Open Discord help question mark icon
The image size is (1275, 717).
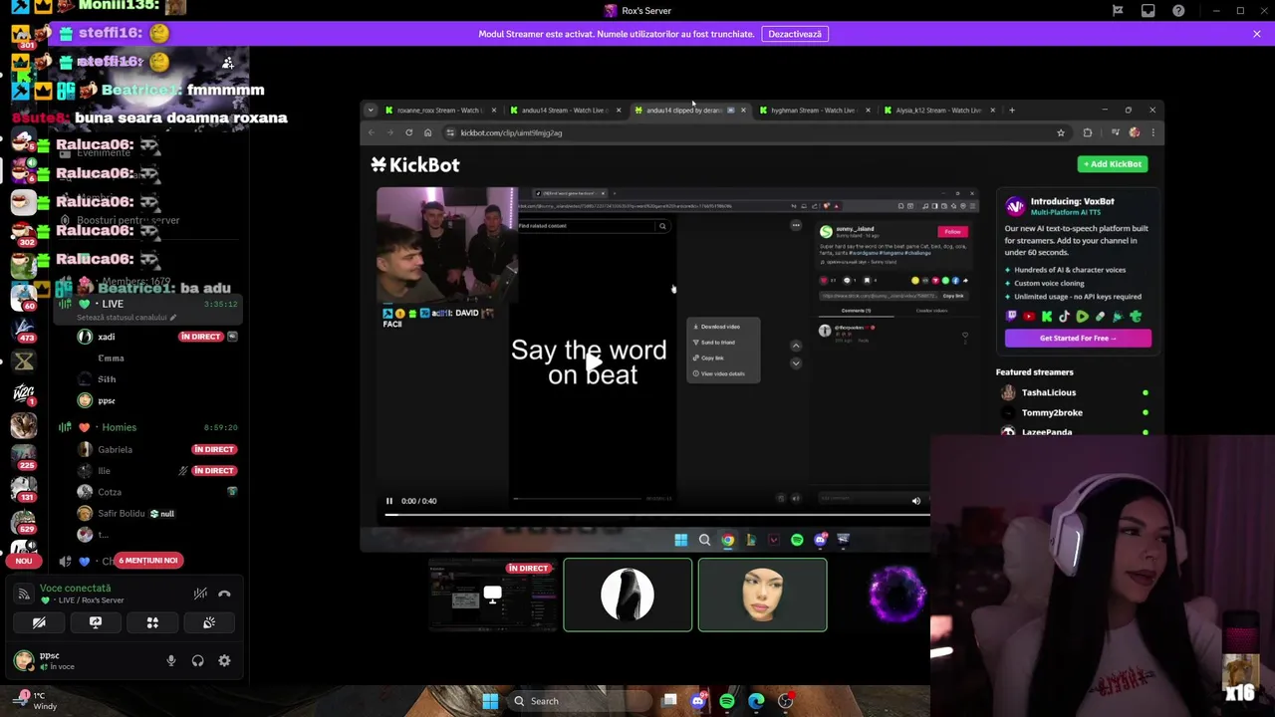point(1178,11)
